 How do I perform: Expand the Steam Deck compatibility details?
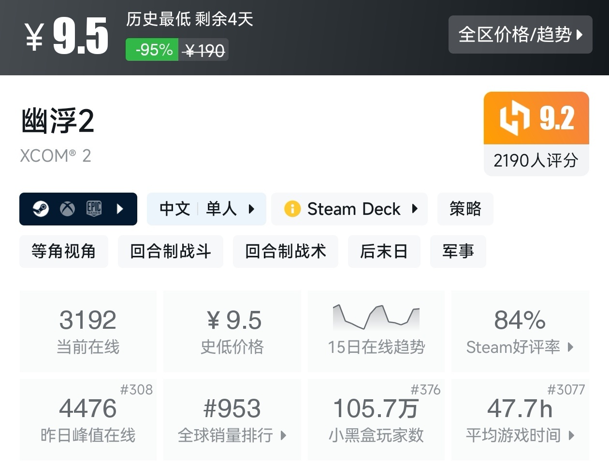pos(415,209)
